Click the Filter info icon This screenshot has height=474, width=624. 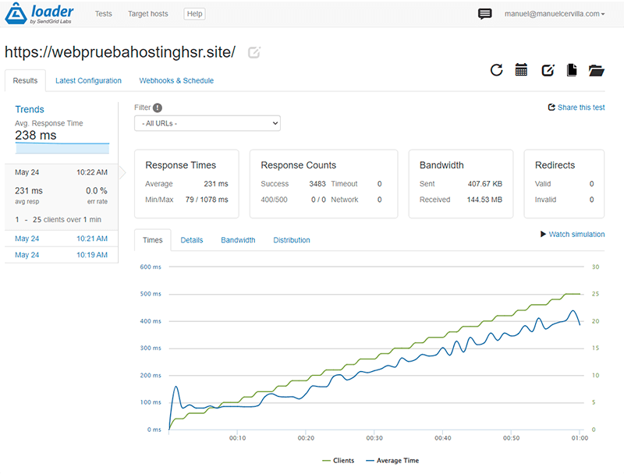coord(158,108)
